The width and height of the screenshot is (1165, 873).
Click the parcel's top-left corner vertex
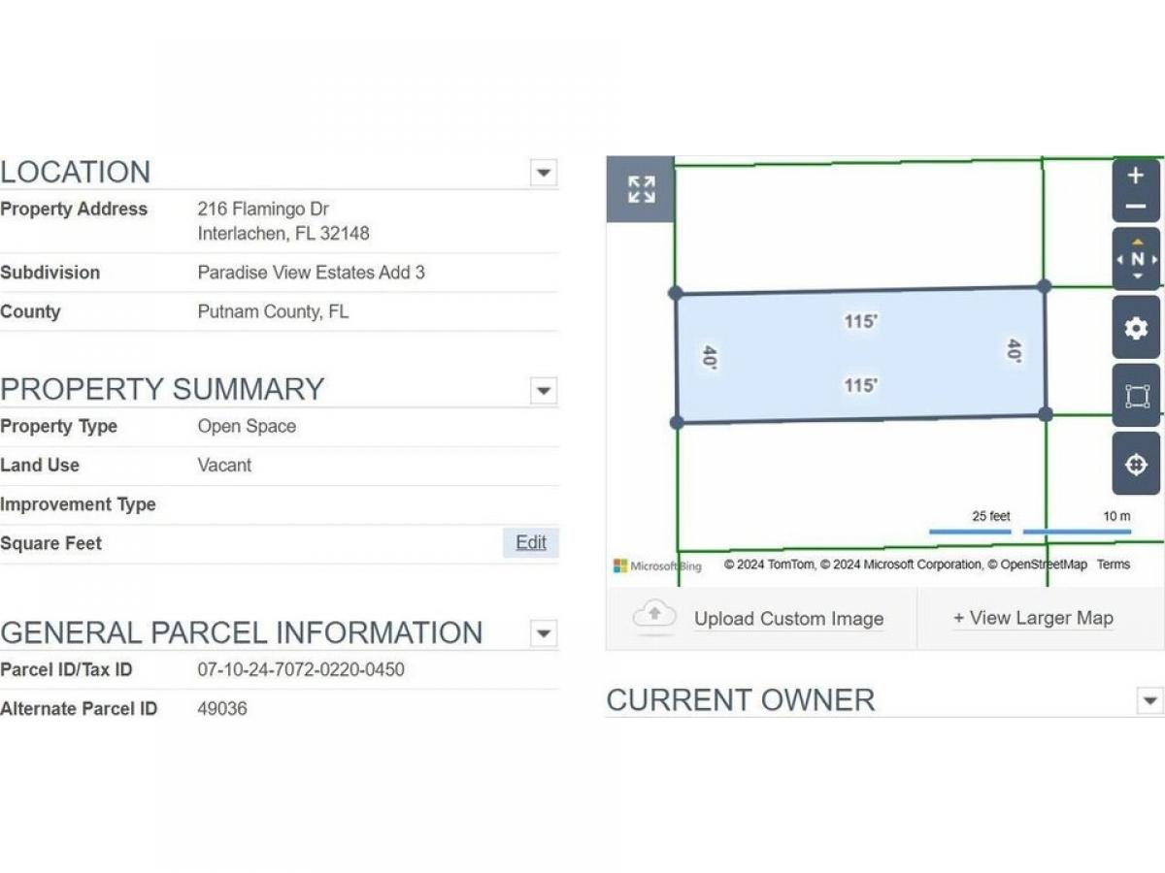676,293
